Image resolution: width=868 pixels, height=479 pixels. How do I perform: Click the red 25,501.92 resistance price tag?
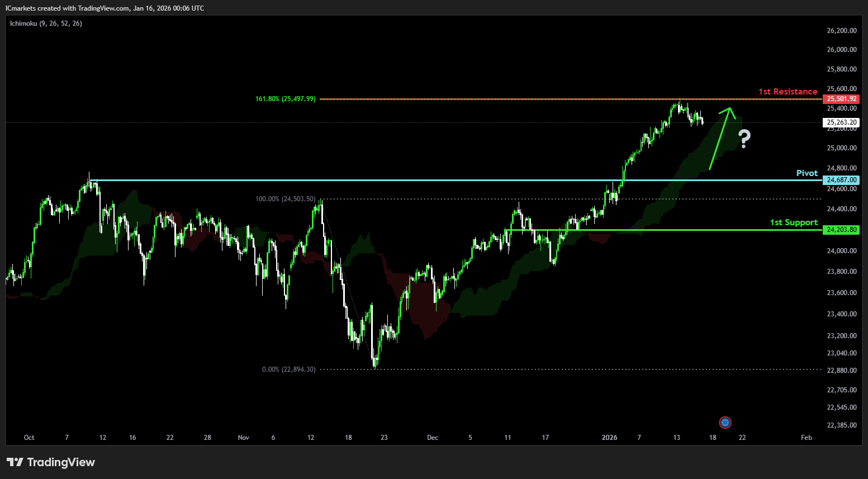click(x=841, y=99)
